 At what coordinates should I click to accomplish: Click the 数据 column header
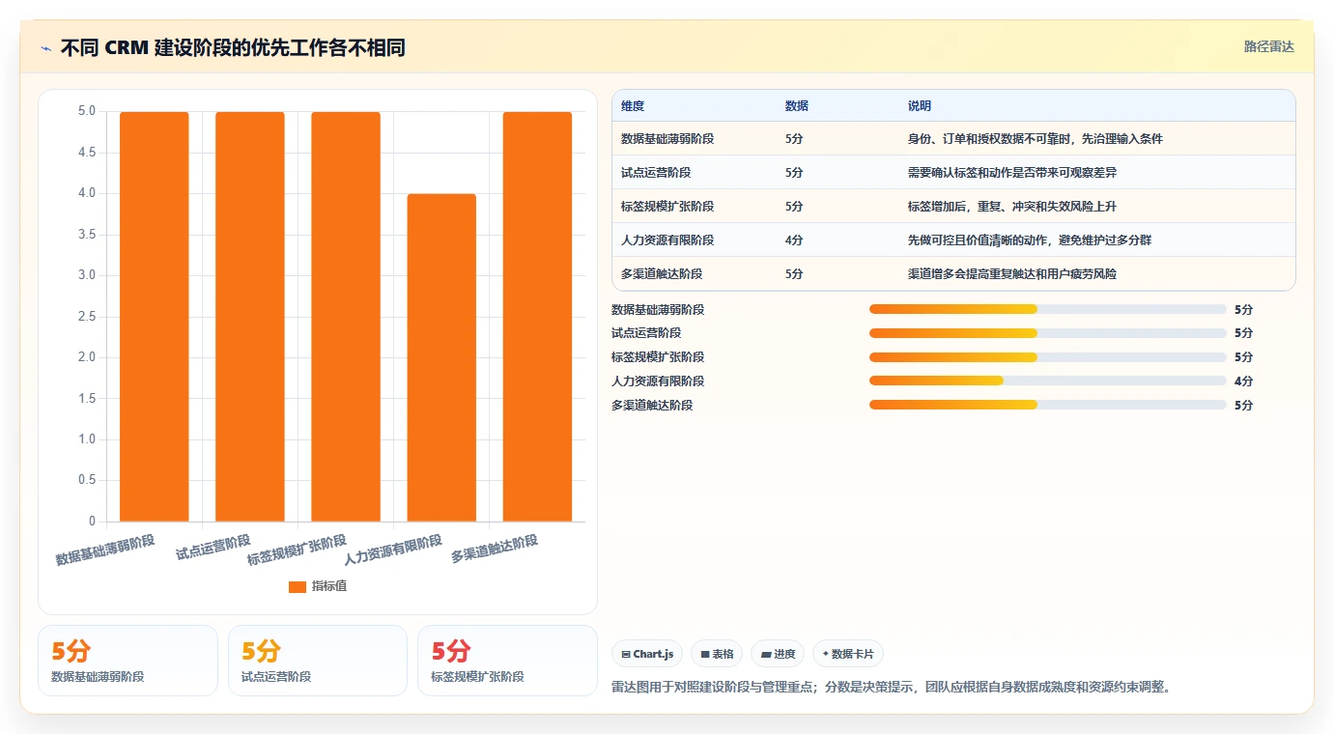point(797,106)
